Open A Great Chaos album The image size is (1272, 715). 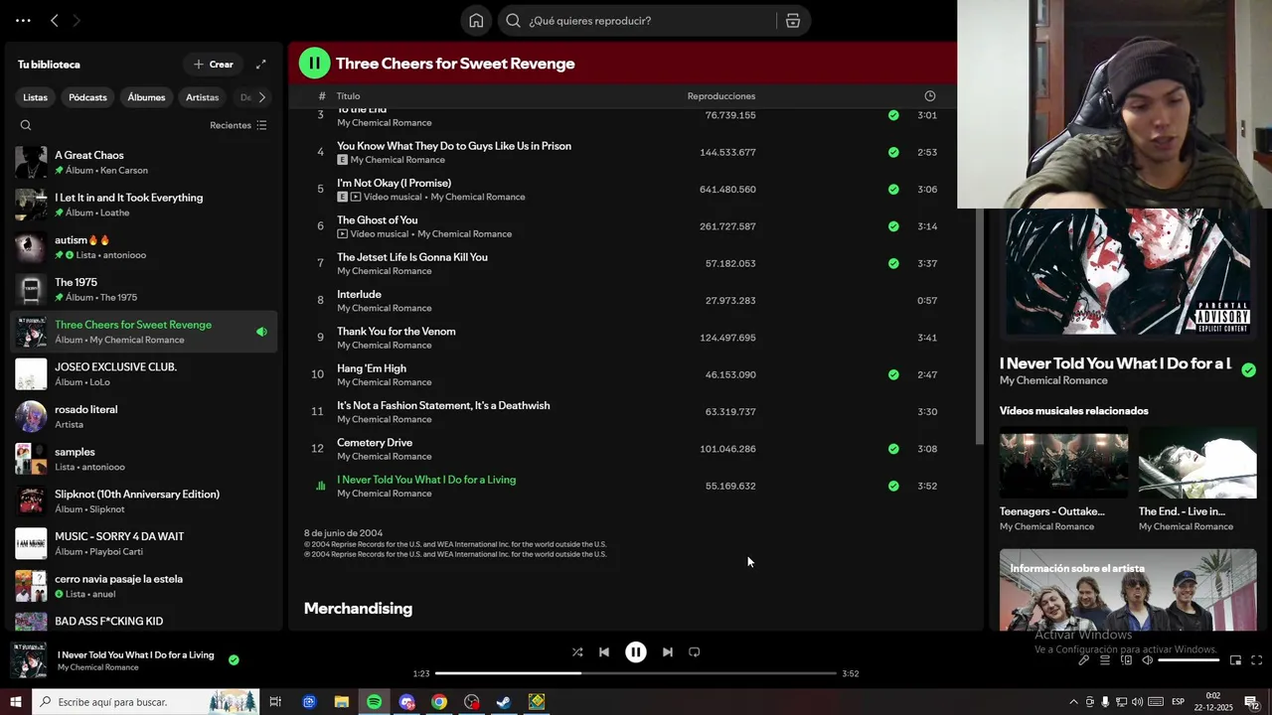tap(144, 163)
